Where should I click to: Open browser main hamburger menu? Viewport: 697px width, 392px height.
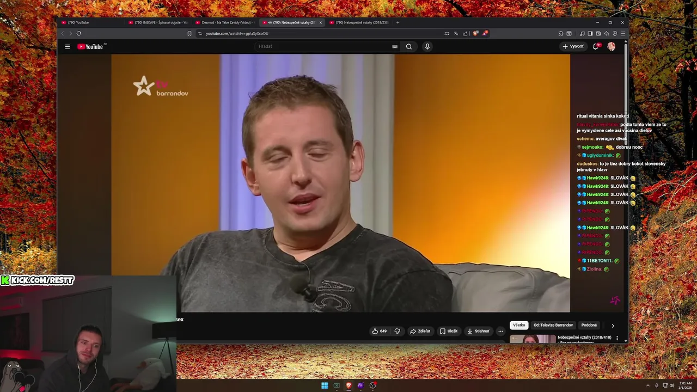623,33
